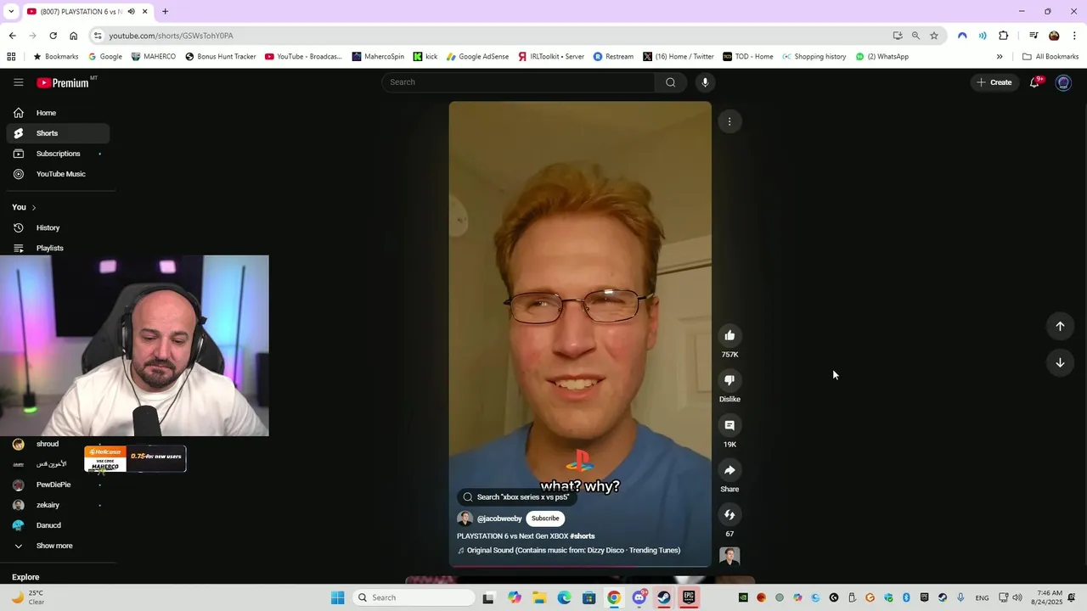
Task: Open Chrome home page button
Action: point(74,36)
